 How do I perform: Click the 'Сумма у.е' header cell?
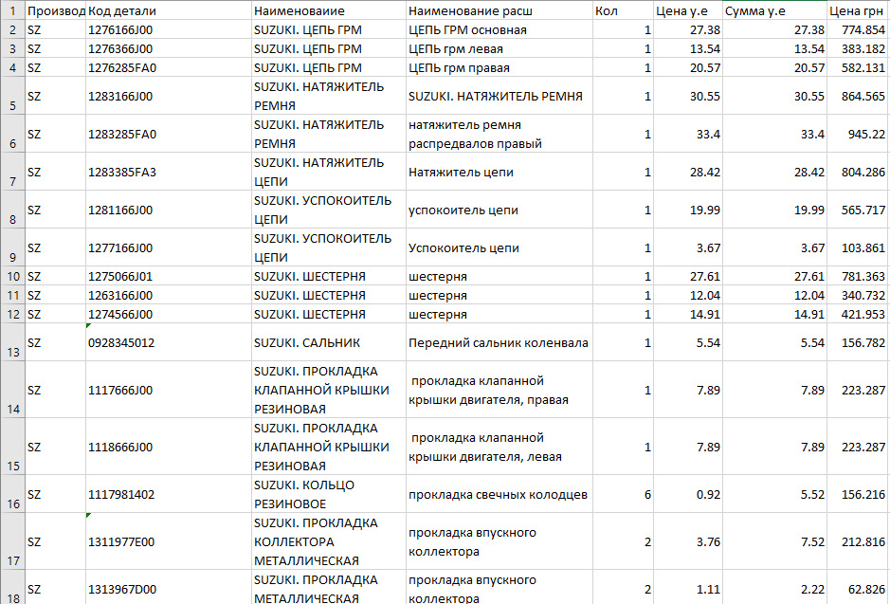point(774,10)
